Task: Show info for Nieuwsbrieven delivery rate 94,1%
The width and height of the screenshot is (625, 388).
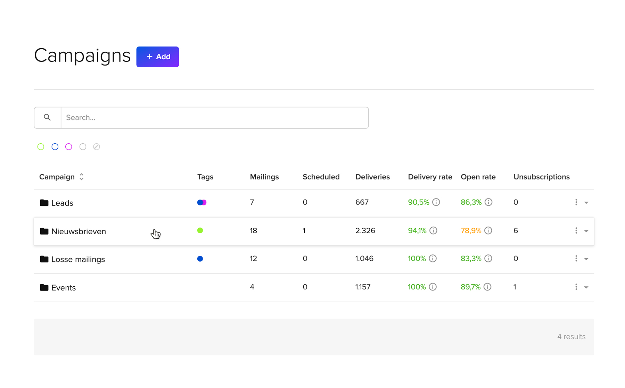Action: (x=433, y=230)
